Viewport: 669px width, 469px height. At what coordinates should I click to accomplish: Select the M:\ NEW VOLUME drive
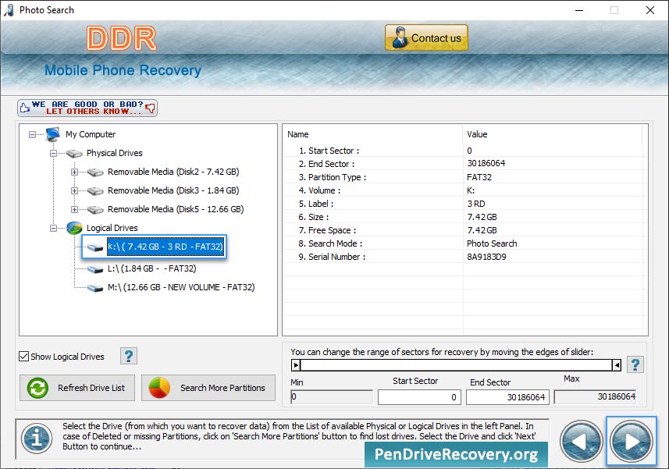pos(181,287)
